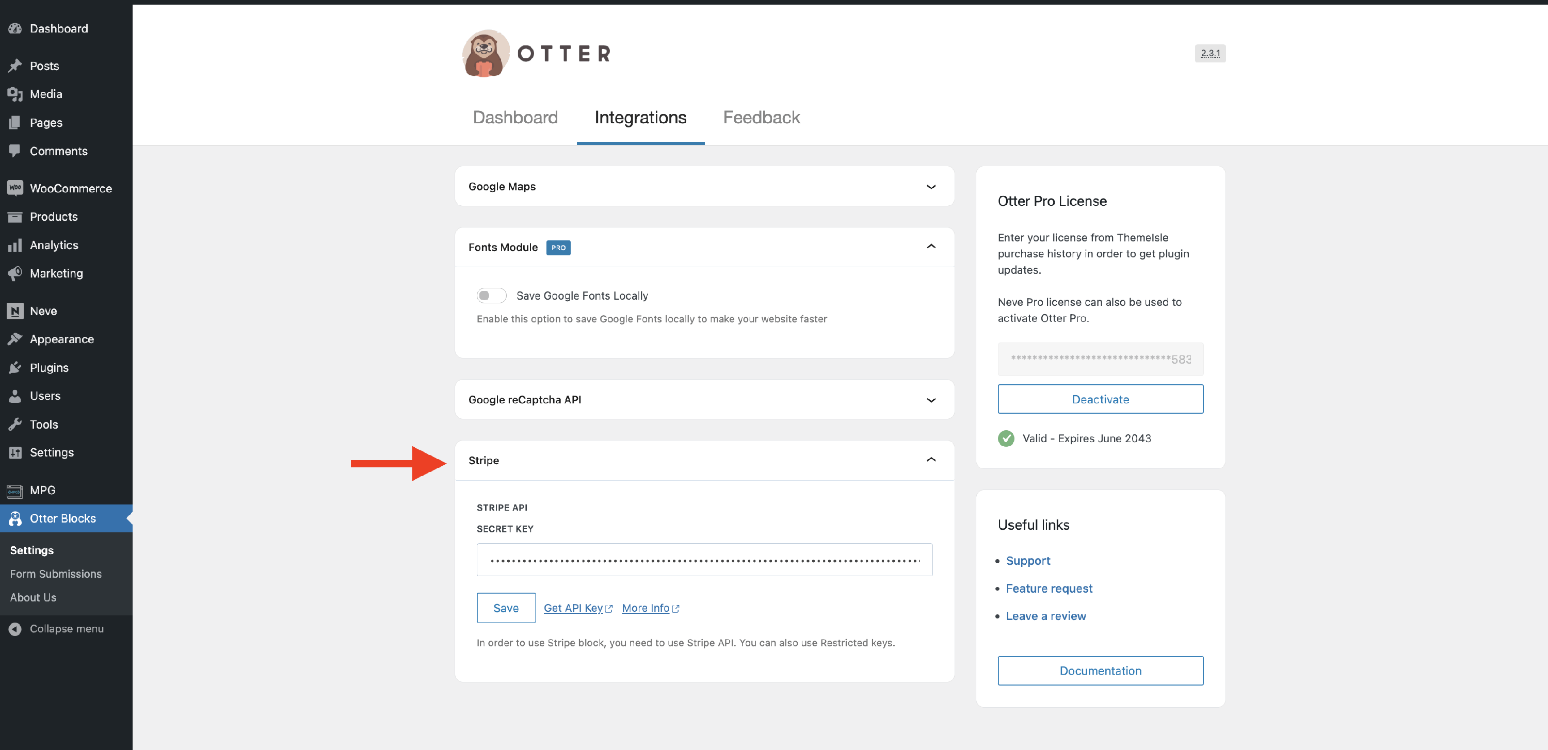1548x750 pixels.
Task: Open the Neve theme menu icon
Action: [x=15, y=311]
